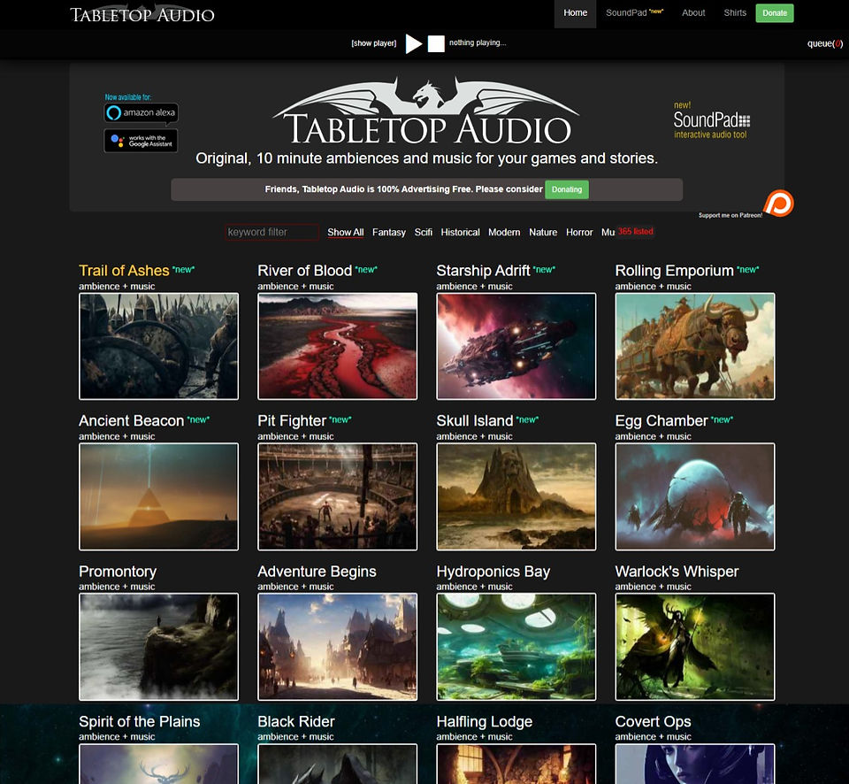Open the About page
This screenshot has width=849, height=784.
(x=693, y=12)
